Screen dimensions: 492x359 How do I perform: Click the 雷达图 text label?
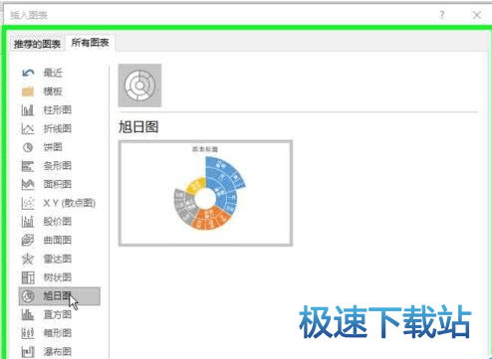click(57, 259)
